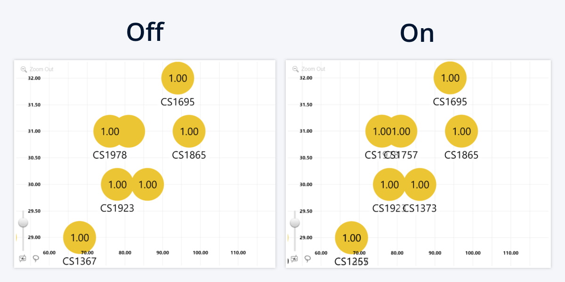Select the lasso tool in the On chart
The image size is (565, 282).
click(x=307, y=258)
